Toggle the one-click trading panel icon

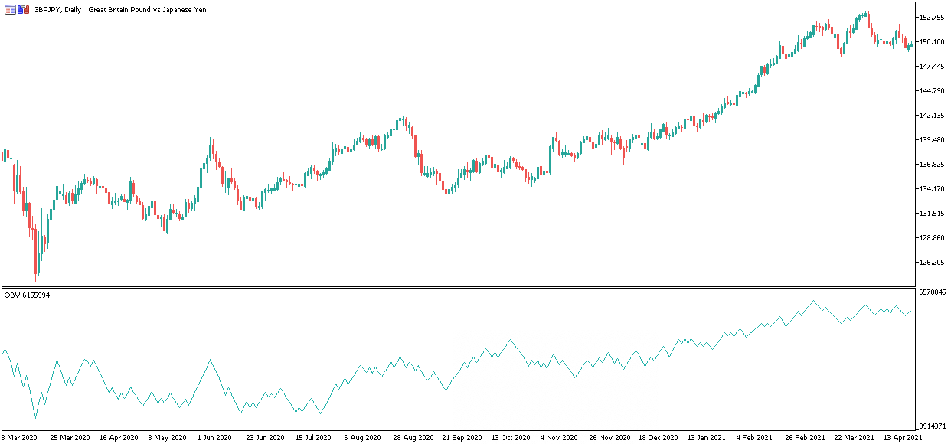click(x=24, y=10)
